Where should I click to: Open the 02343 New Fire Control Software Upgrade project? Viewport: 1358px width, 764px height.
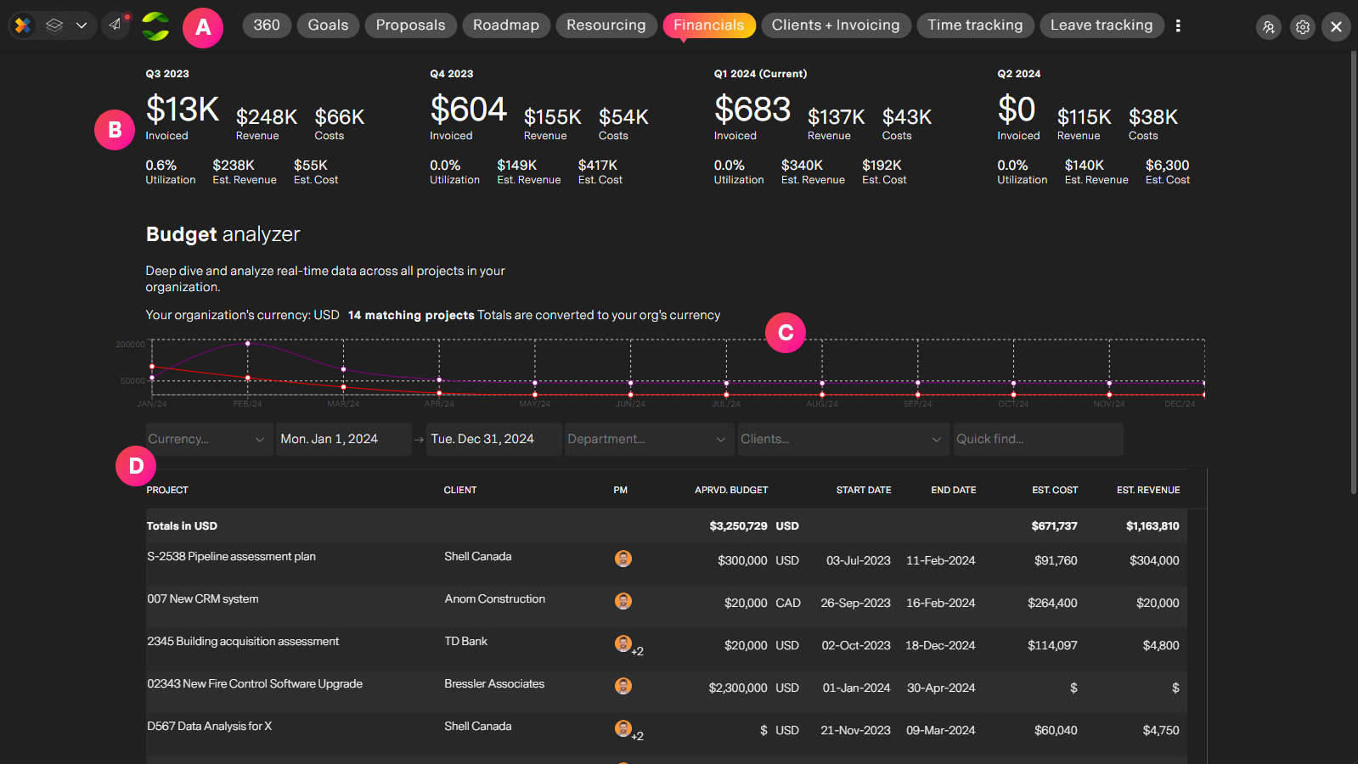255,684
